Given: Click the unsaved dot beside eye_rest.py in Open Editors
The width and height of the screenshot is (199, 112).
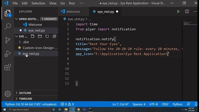Looking at the screenshot, I should [21, 30].
